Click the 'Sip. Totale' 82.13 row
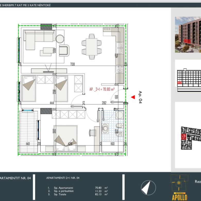This screenshot has width=201, height=201. 77,194
